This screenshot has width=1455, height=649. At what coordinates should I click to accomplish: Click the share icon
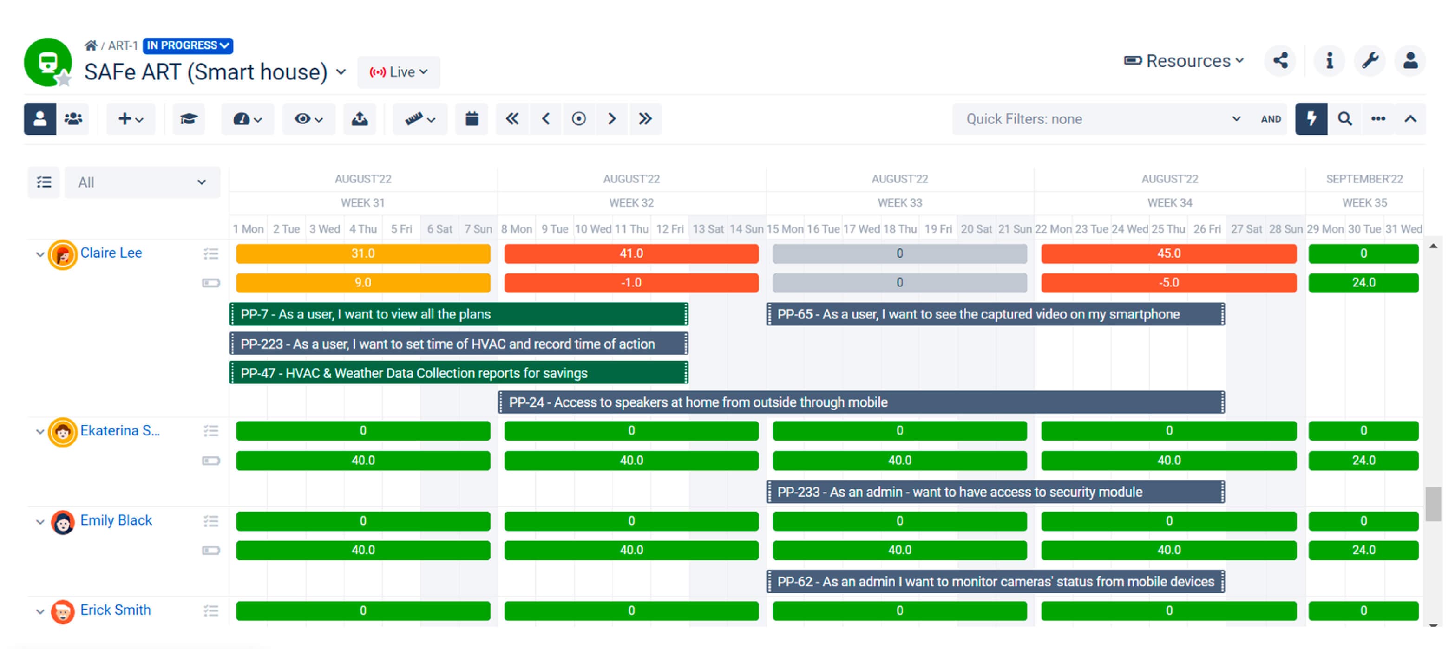pyautogui.click(x=1280, y=60)
